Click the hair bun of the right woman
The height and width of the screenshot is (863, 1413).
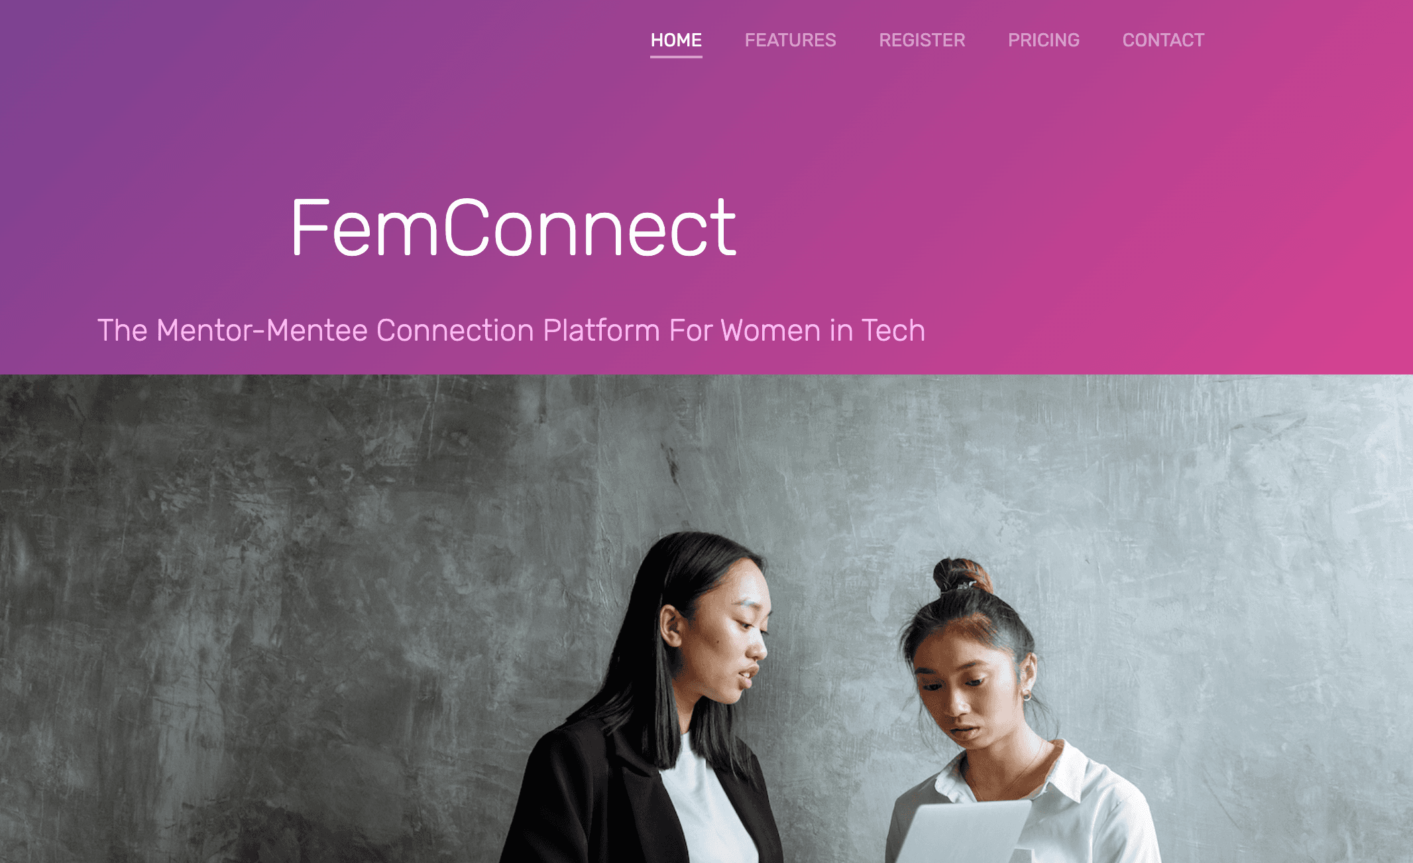(961, 575)
